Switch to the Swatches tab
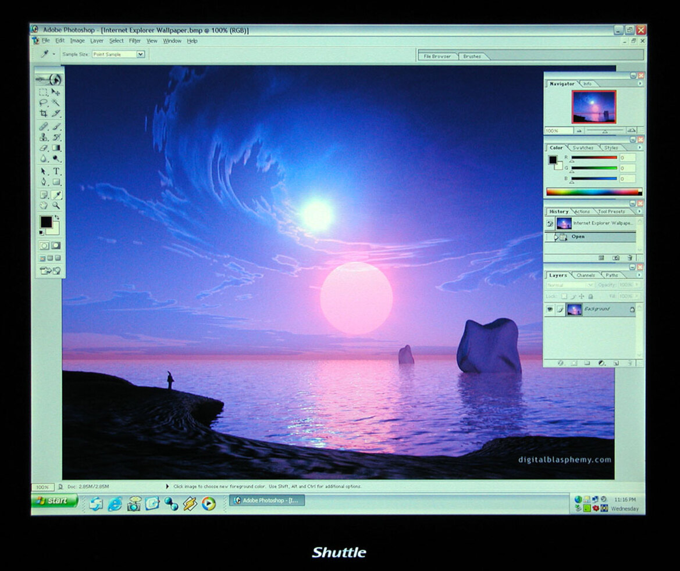This screenshot has height=571, width=680. [583, 148]
